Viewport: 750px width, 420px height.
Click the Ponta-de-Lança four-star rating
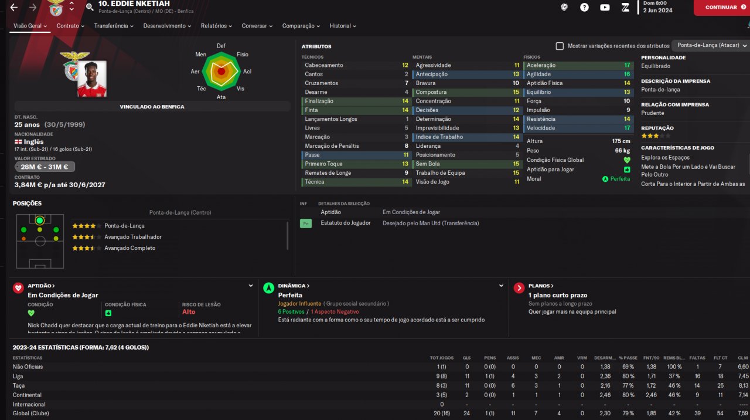pos(87,226)
